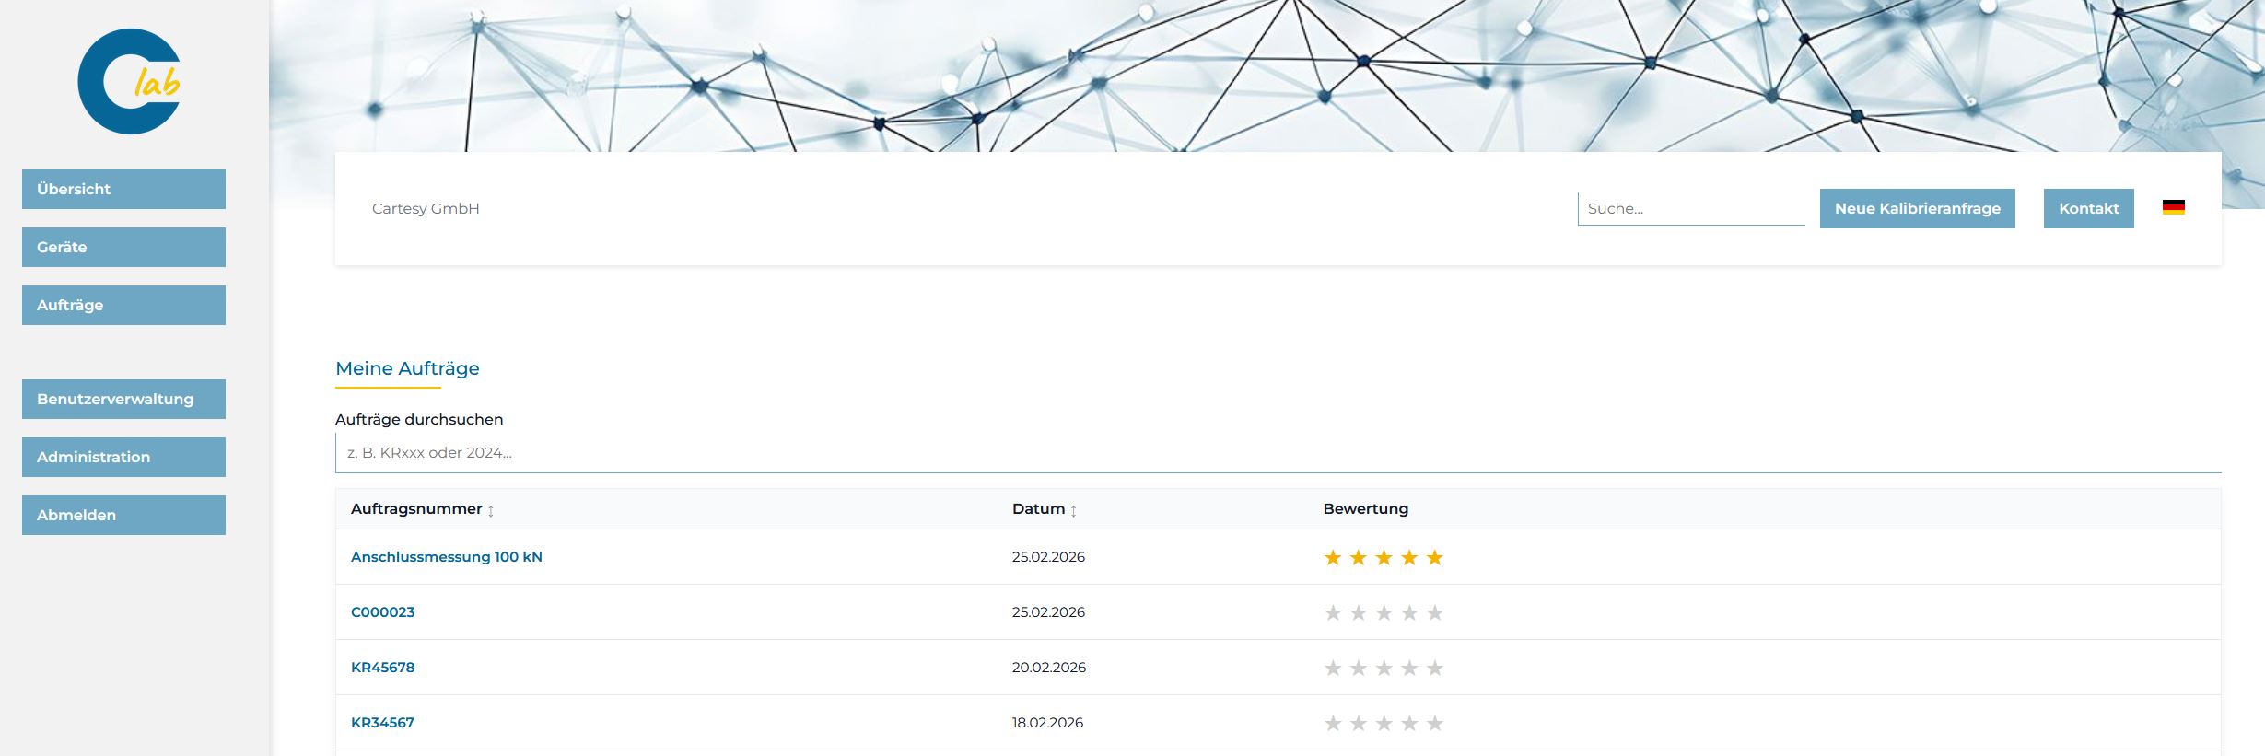This screenshot has width=2265, height=756.
Task: Click third star for Anschlussmessung 100 kN
Action: (x=1384, y=558)
